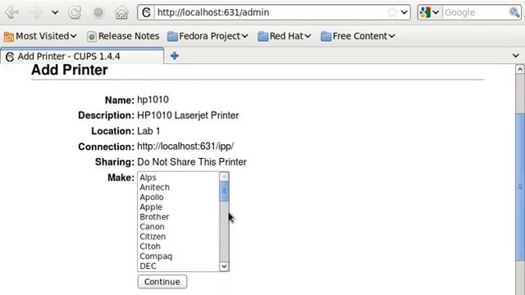Open the list all tabs dropdown arrow
525x295 pixels.
516,56
